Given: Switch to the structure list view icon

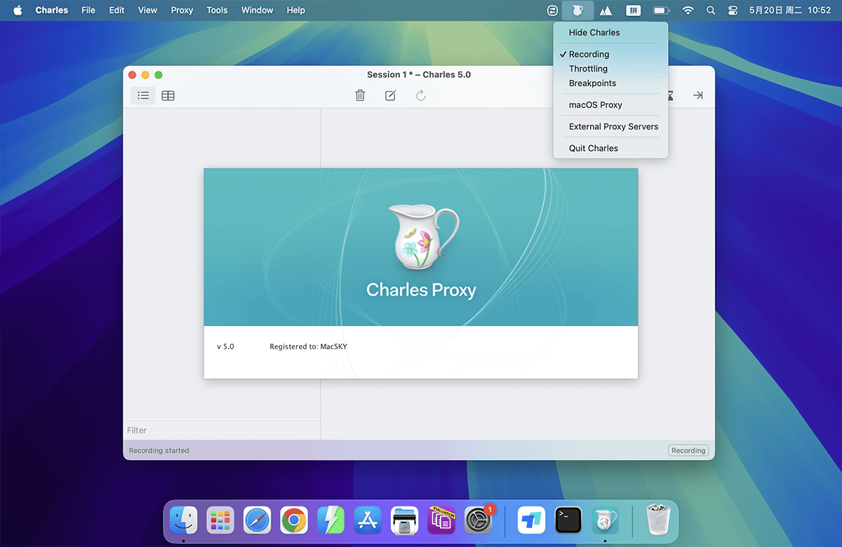Looking at the screenshot, I should tap(143, 95).
